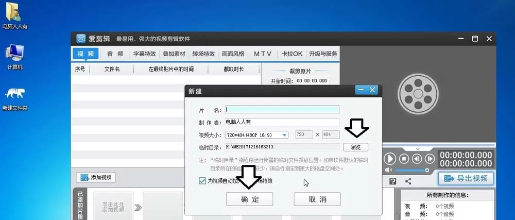Screen dimensions: 515x220
Task: Click the 双击此处添加视频 placeholder thumbnail
Action: click(x=113, y=207)
